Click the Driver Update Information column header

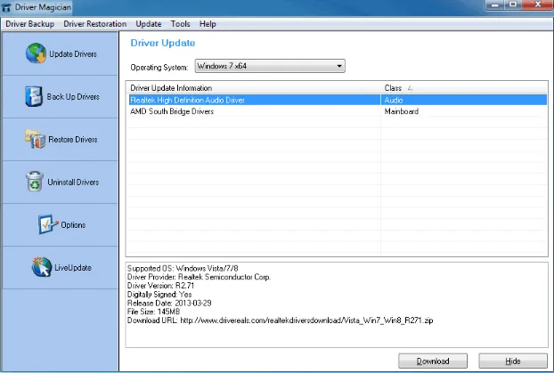point(254,88)
